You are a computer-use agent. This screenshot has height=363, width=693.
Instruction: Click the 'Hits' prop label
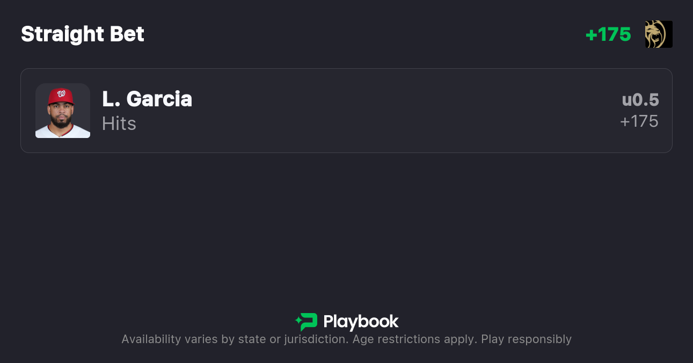click(119, 124)
